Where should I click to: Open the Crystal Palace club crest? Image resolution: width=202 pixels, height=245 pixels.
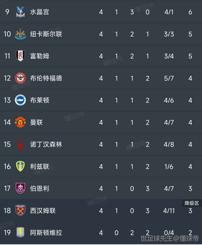pos(20,12)
